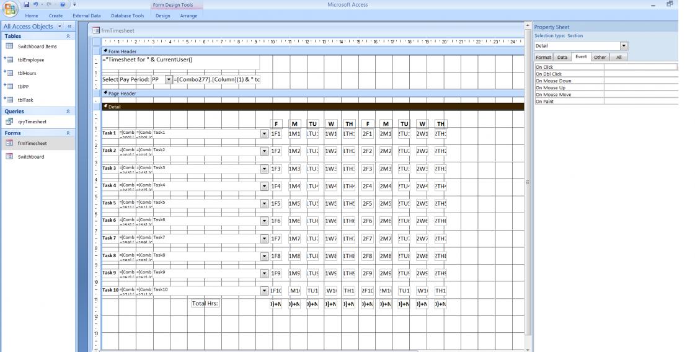Open the Help icon in Quick Access toolbar
This screenshot has height=352, width=695.
63,4
